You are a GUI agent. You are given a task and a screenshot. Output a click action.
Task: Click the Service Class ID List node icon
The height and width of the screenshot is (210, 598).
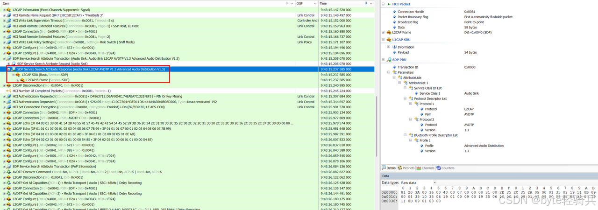point(411,88)
